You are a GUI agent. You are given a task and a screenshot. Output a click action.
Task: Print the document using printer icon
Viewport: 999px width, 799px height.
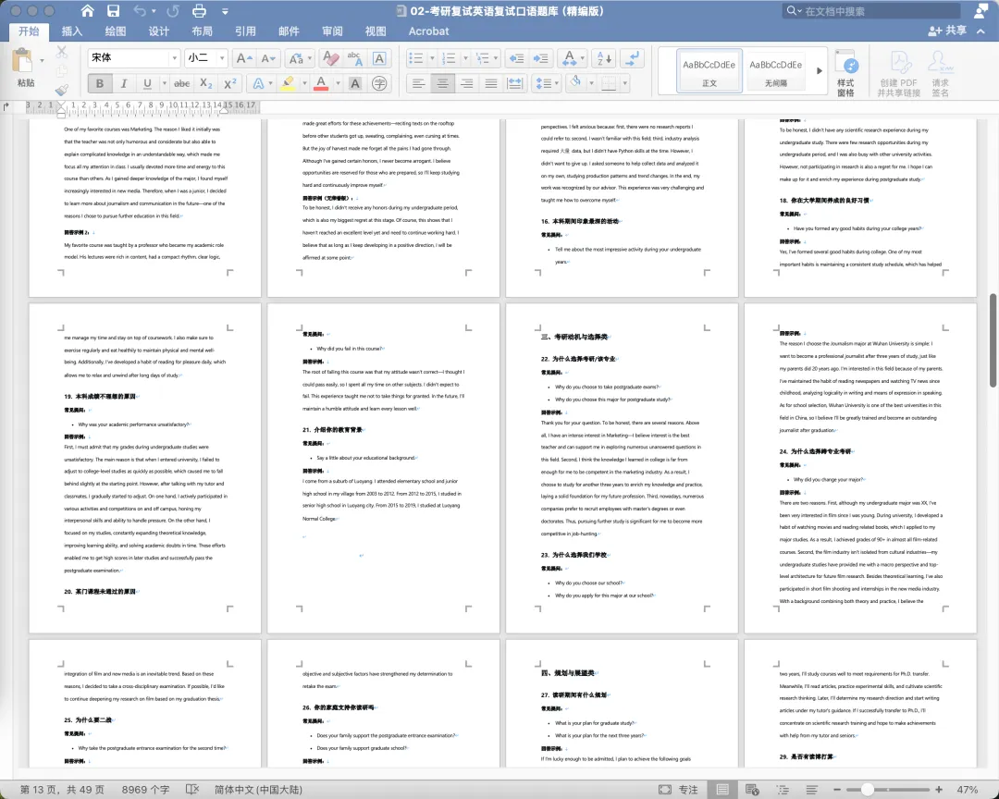[200, 11]
